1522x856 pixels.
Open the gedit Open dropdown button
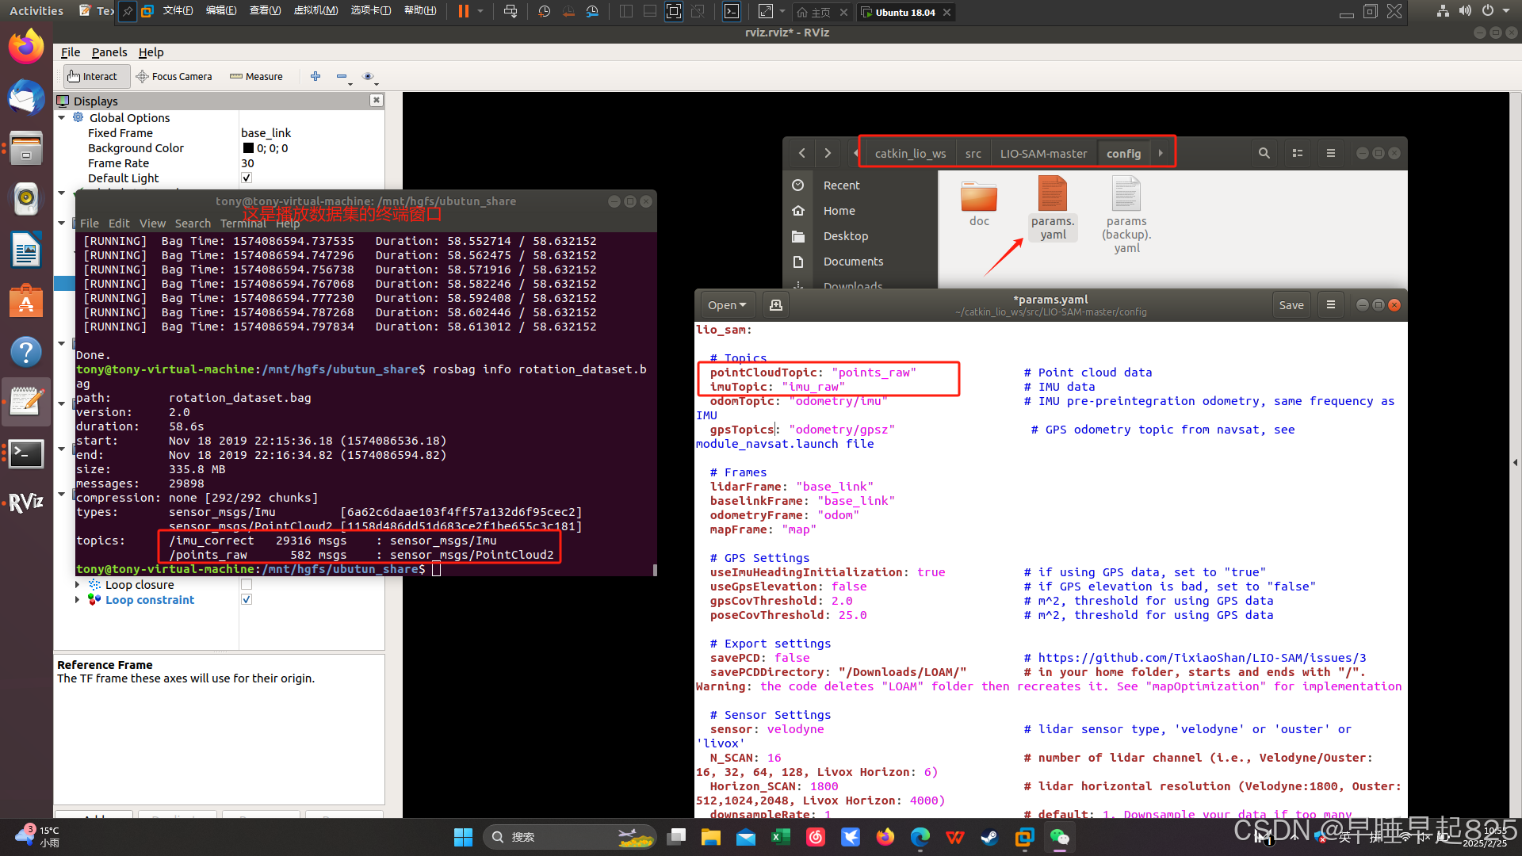726,305
